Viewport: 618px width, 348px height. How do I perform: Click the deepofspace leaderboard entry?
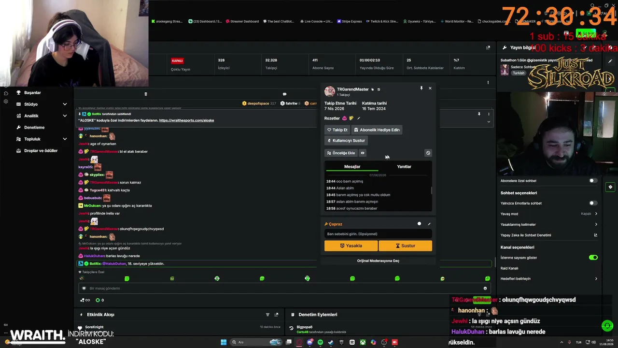coord(259,103)
